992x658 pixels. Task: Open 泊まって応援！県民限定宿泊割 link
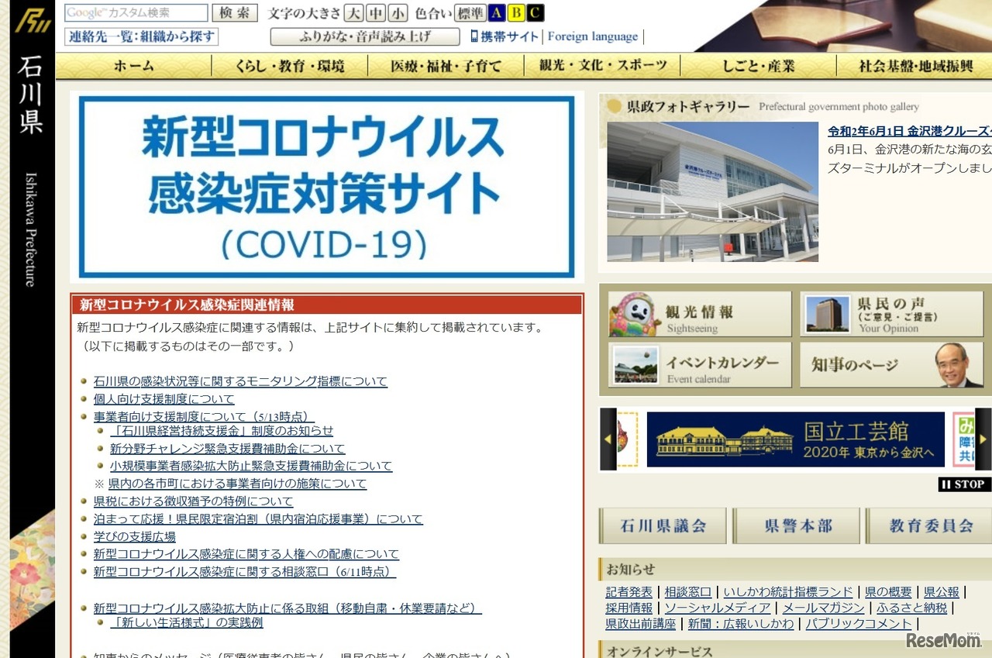(258, 519)
